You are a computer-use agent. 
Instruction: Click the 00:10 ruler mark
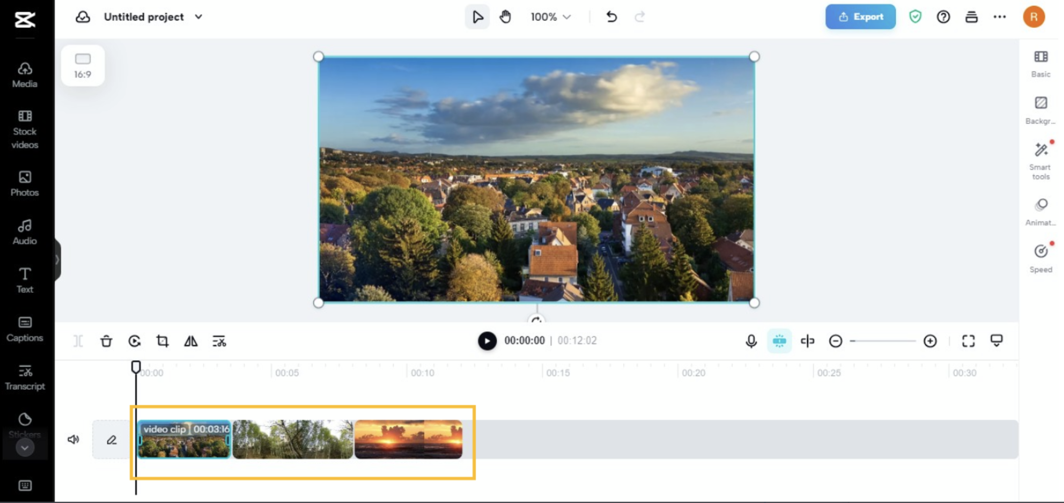pyautogui.click(x=422, y=373)
